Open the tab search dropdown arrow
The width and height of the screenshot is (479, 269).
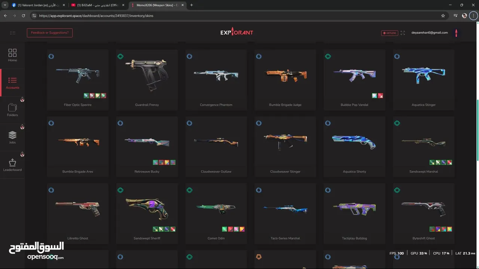tap(5, 5)
